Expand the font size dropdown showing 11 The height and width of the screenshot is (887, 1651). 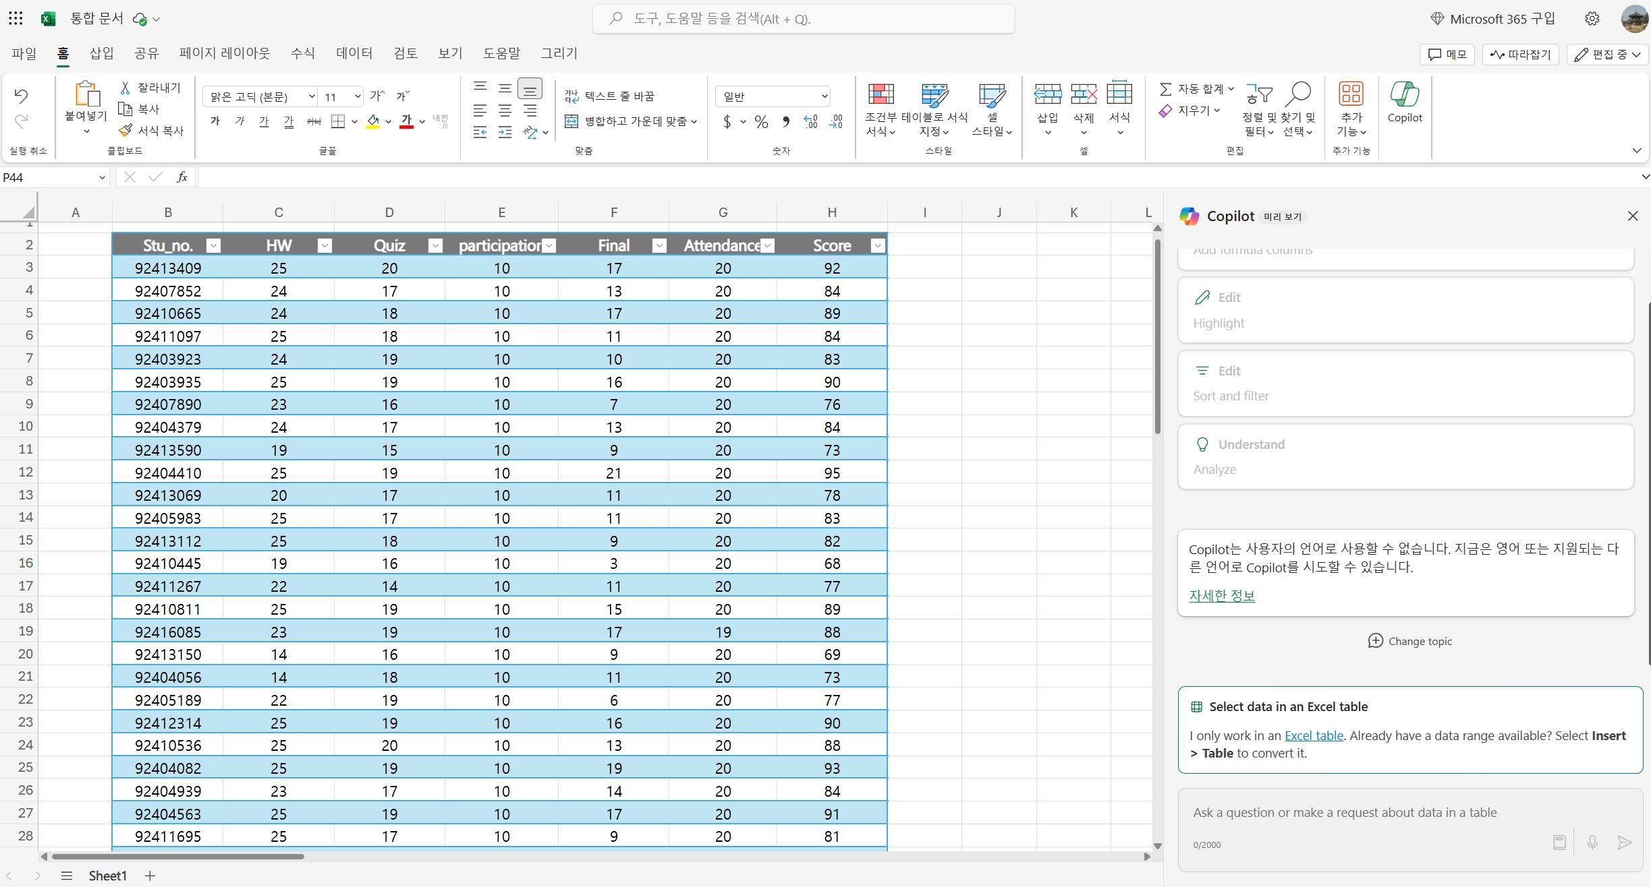click(x=357, y=96)
